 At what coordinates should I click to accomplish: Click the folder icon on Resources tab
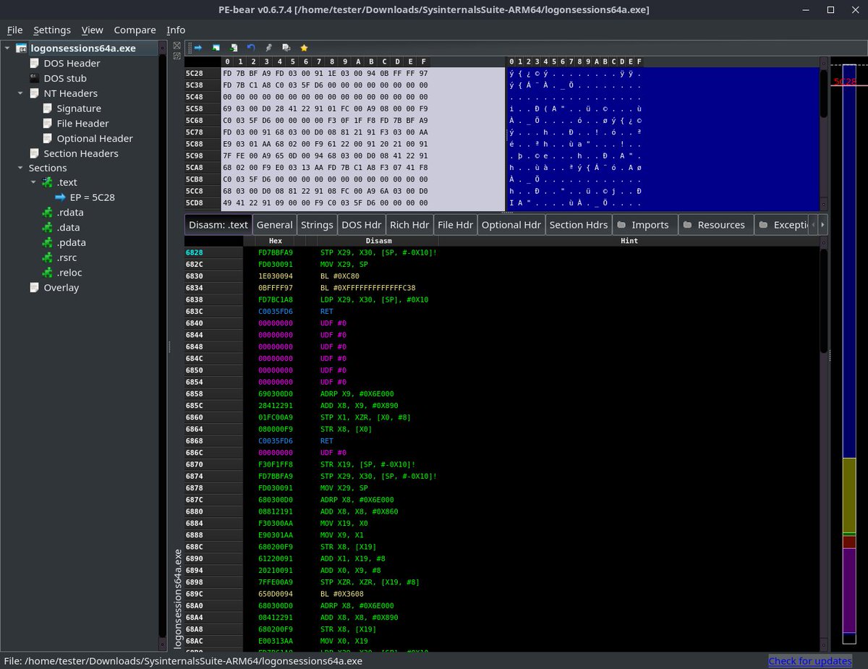[x=687, y=225]
